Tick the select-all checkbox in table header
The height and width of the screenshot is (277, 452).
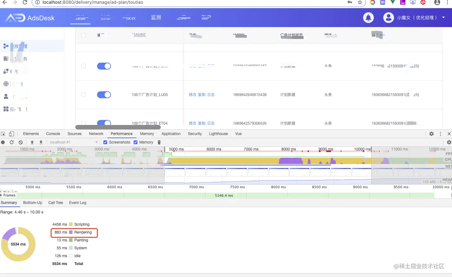pos(84,35)
